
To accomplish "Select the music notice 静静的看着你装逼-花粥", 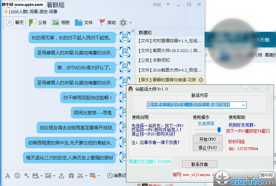I will point(167,80).
